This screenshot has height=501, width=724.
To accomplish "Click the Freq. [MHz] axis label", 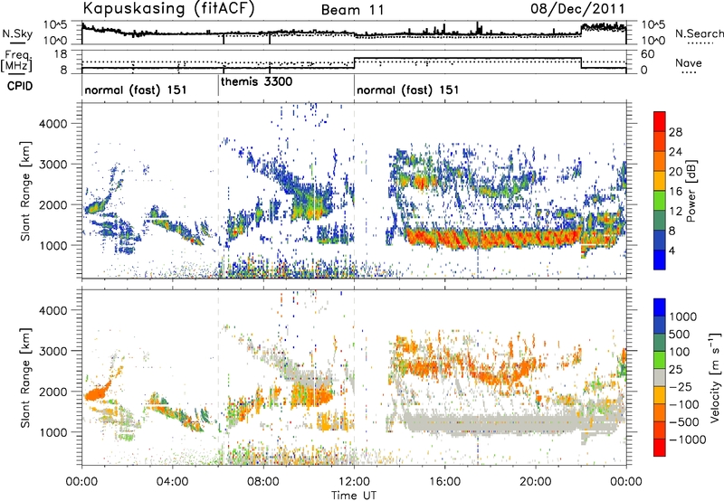I will [16, 61].
